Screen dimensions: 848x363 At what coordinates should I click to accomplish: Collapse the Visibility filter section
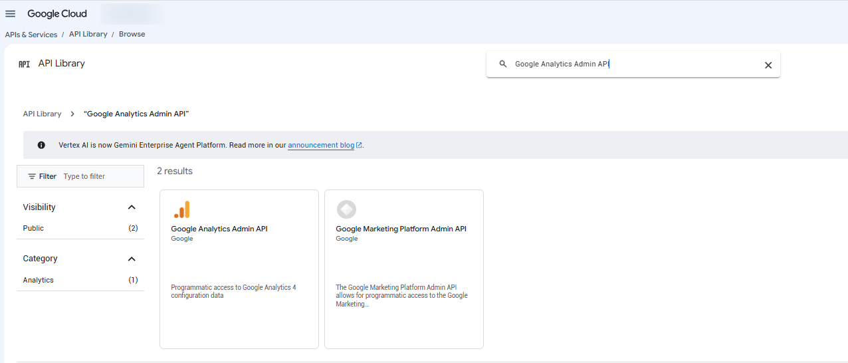pos(132,207)
